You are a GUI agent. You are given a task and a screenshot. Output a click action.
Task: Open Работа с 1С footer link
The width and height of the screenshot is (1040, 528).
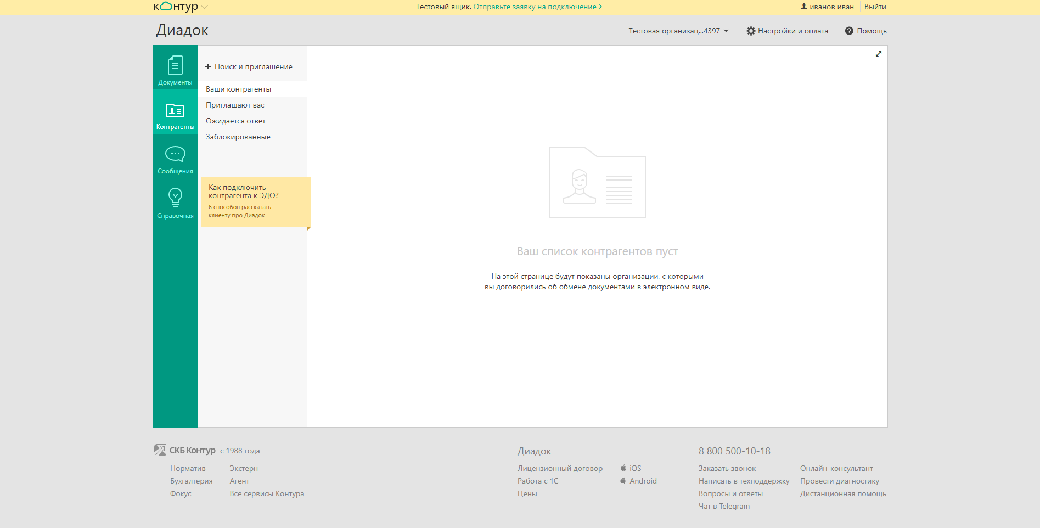pos(538,481)
